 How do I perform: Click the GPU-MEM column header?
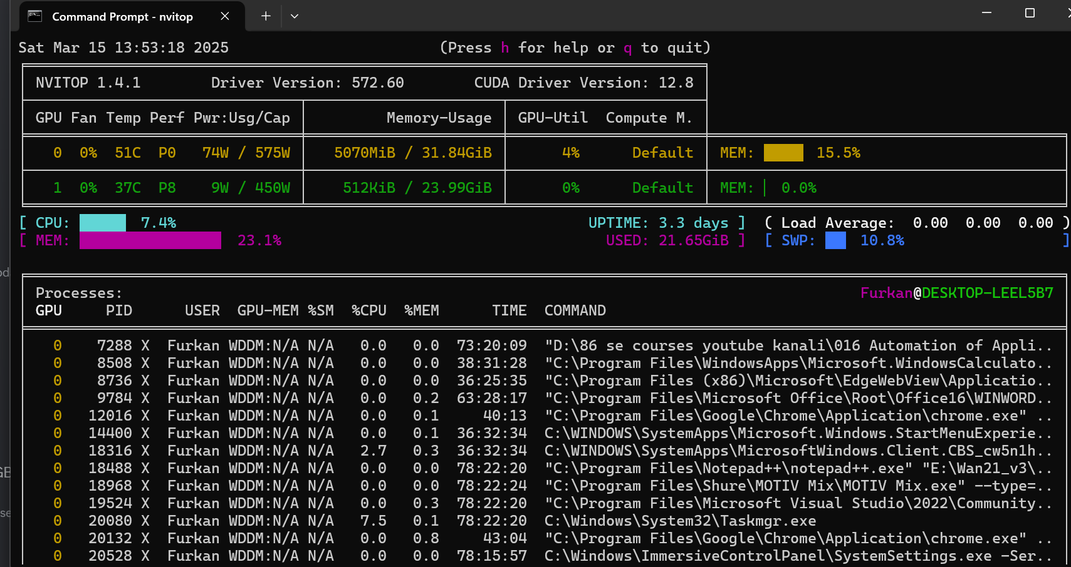(x=268, y=310)
